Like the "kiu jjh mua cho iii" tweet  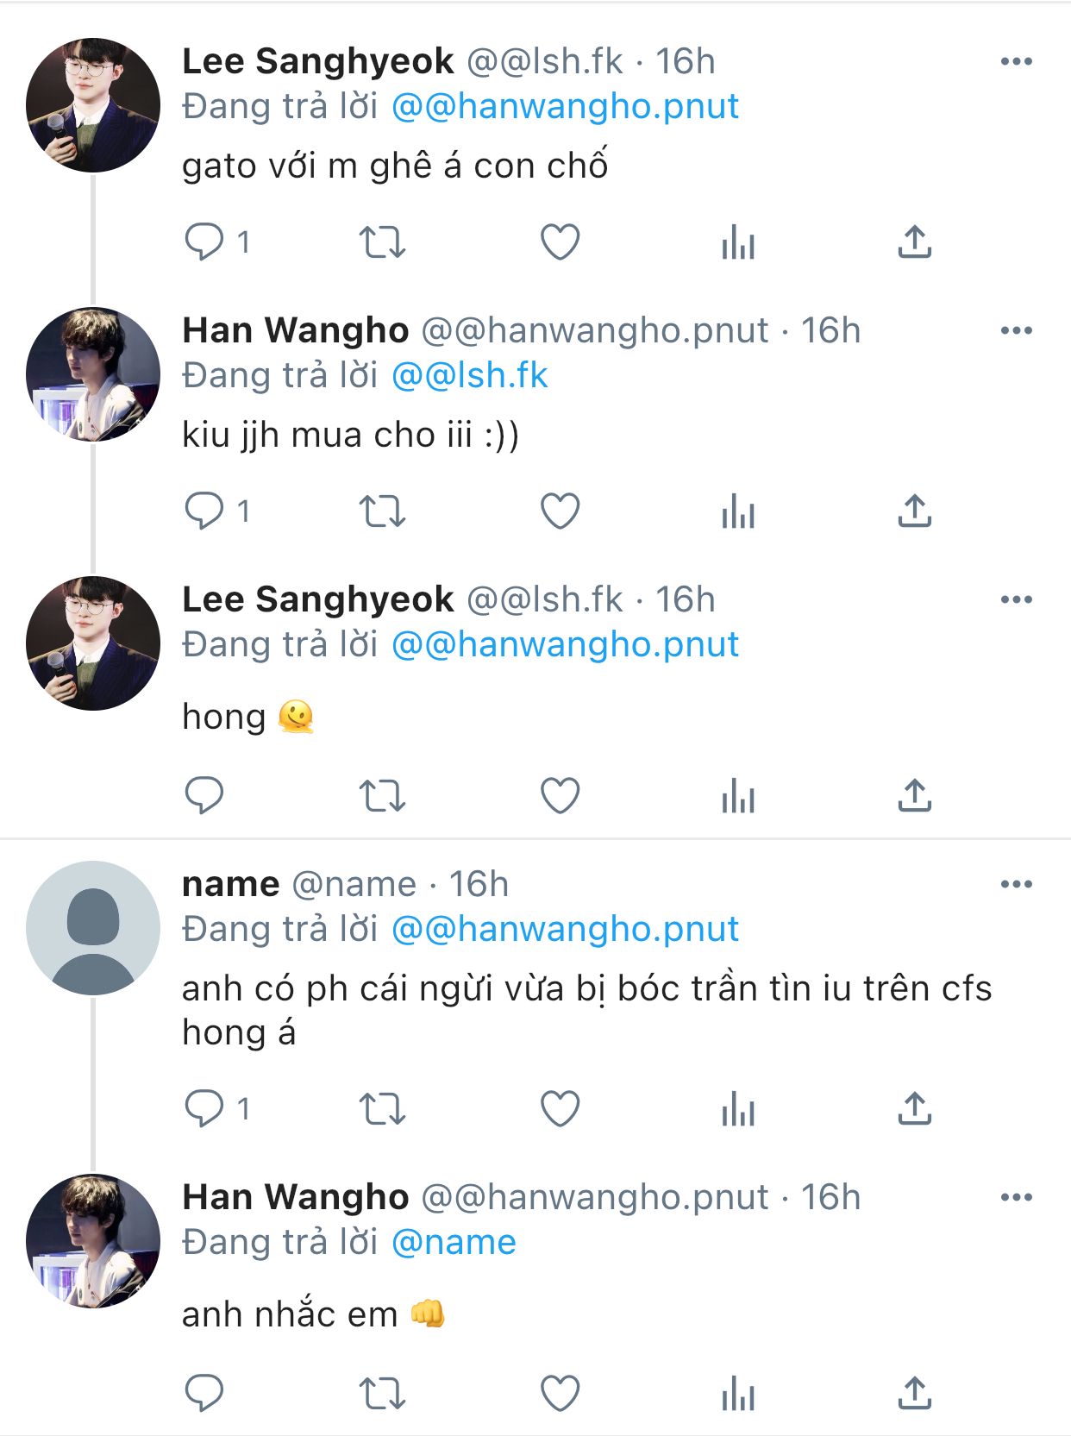560,511
